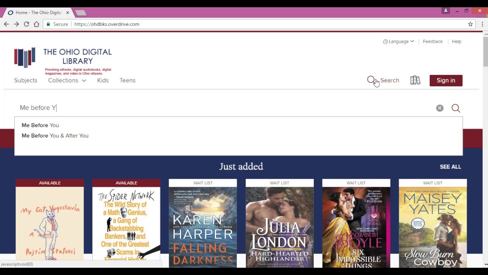
Task: Go to the browser home icon
Action: [x=37, y=24]
